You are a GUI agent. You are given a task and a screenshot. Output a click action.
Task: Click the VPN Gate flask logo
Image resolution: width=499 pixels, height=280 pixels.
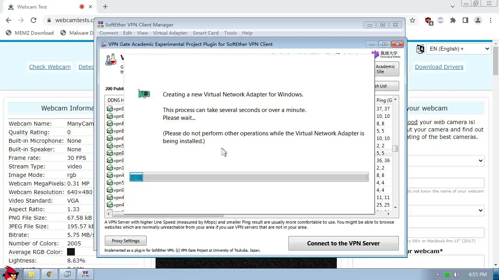coord(111,59)
